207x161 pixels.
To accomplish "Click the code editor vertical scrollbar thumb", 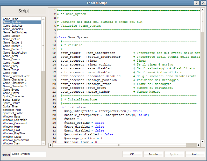I will (202, 22).
